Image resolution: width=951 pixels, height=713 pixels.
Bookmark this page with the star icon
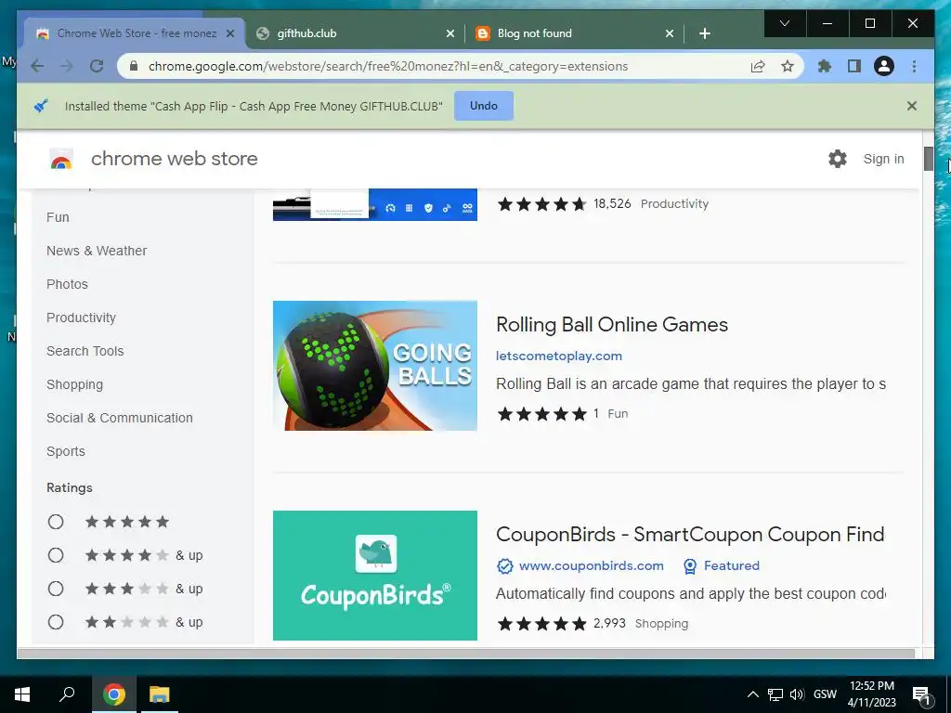[788, 66]
